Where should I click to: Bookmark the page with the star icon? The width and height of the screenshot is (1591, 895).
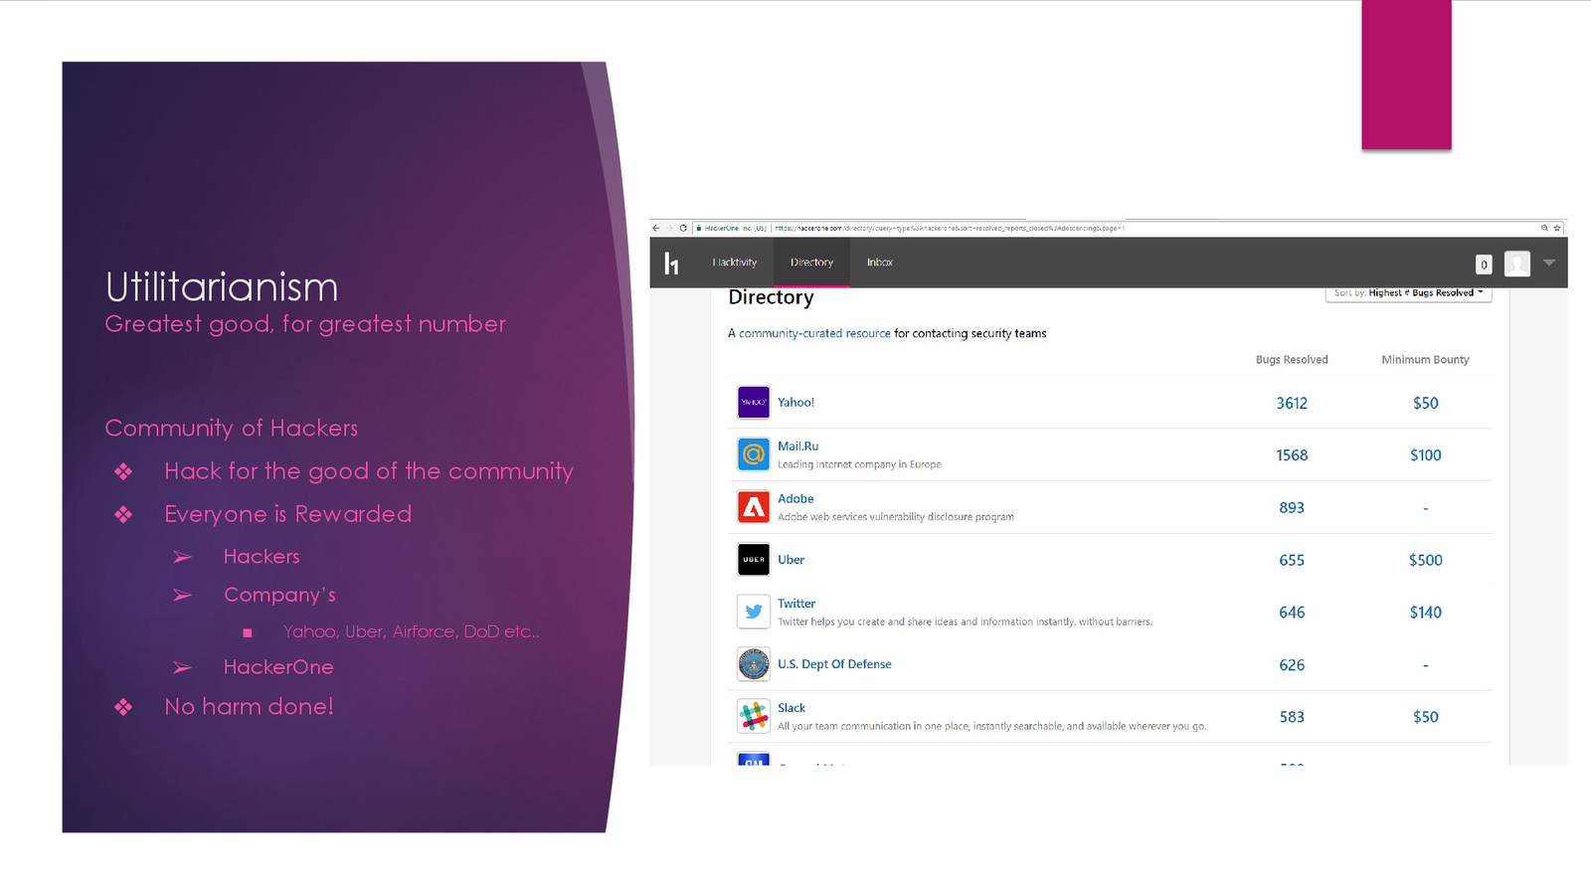point(1557,228)
